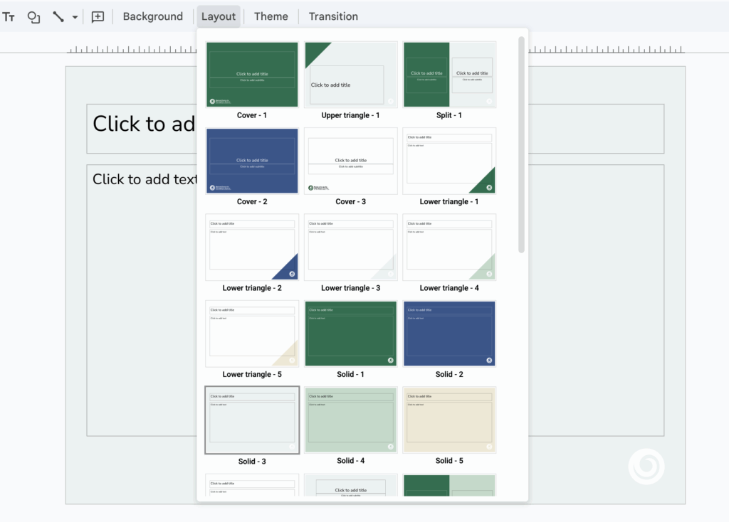Click the add comment icon

click(98, 16)
